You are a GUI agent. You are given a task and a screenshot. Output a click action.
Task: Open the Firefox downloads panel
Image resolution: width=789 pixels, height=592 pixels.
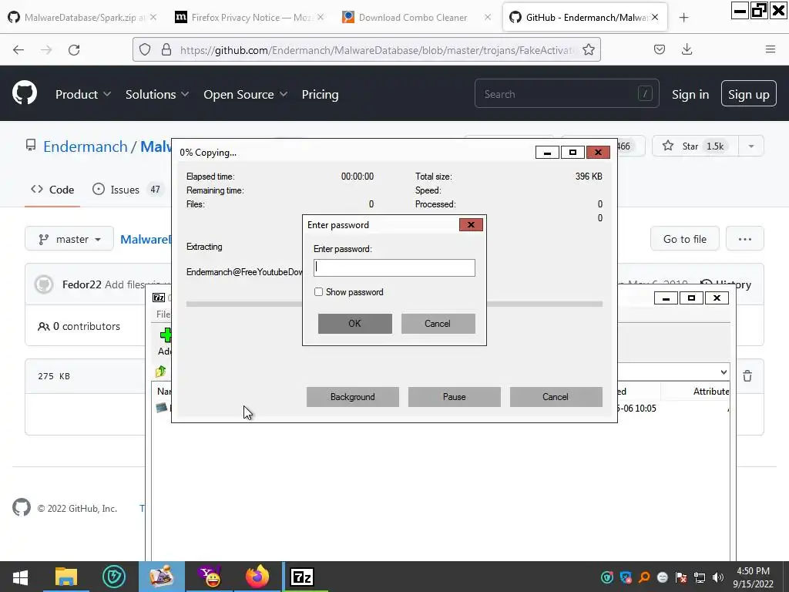tap(687, 49)
